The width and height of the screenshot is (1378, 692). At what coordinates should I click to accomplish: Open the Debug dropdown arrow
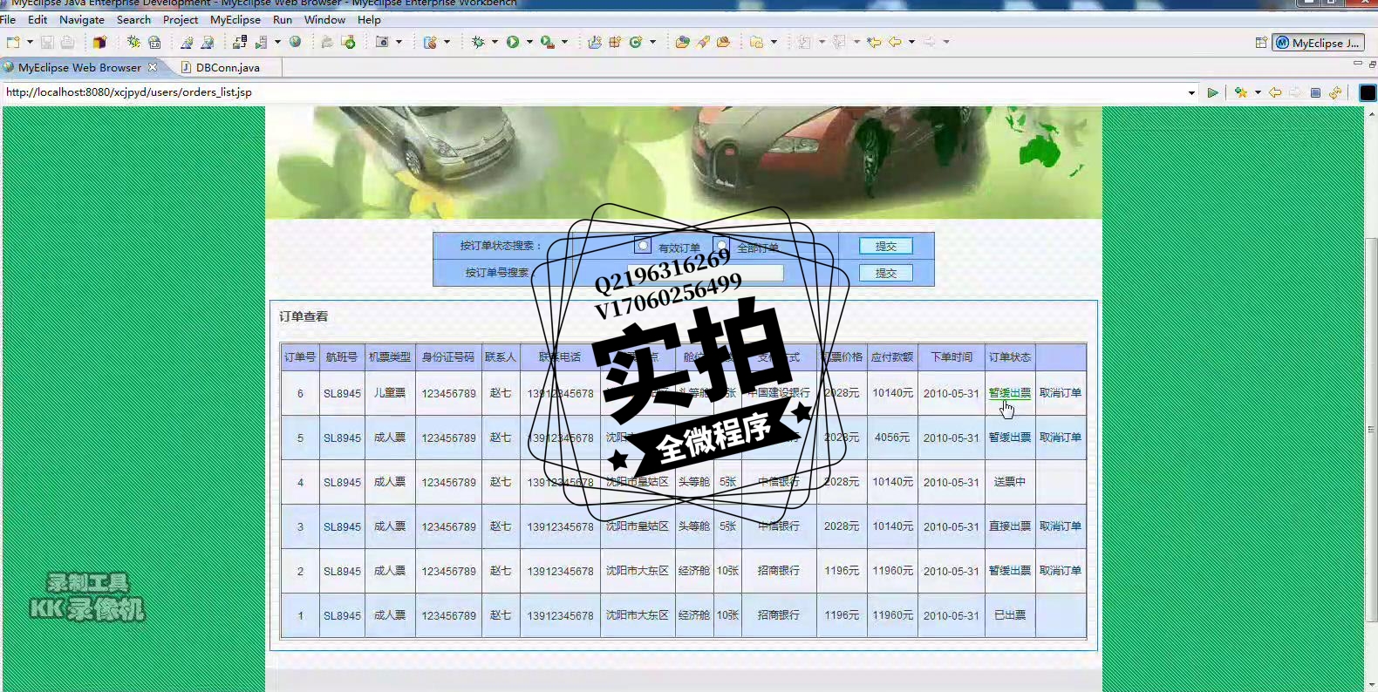(495, 42)
